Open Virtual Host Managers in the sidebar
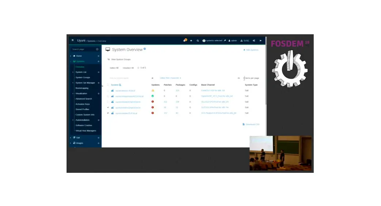The width and height of the screenshot is (381, 206). [x=86, y=131]
